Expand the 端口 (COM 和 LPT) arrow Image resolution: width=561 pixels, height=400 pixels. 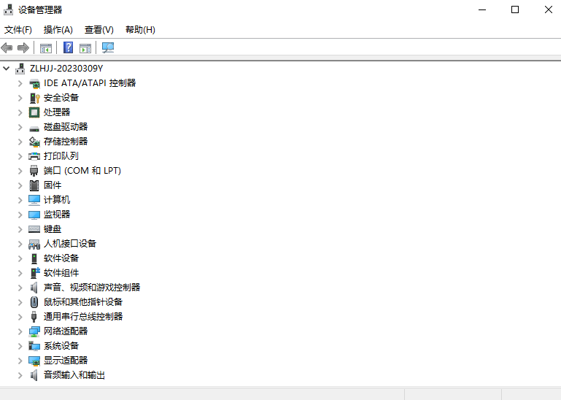(20, 171)
